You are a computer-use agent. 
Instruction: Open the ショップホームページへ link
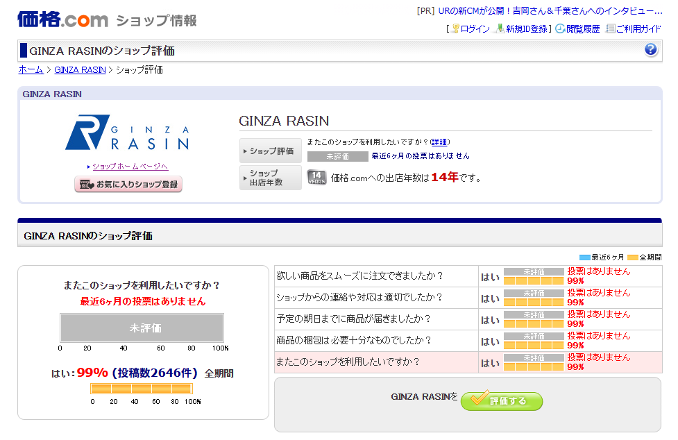tap(130, 167)
